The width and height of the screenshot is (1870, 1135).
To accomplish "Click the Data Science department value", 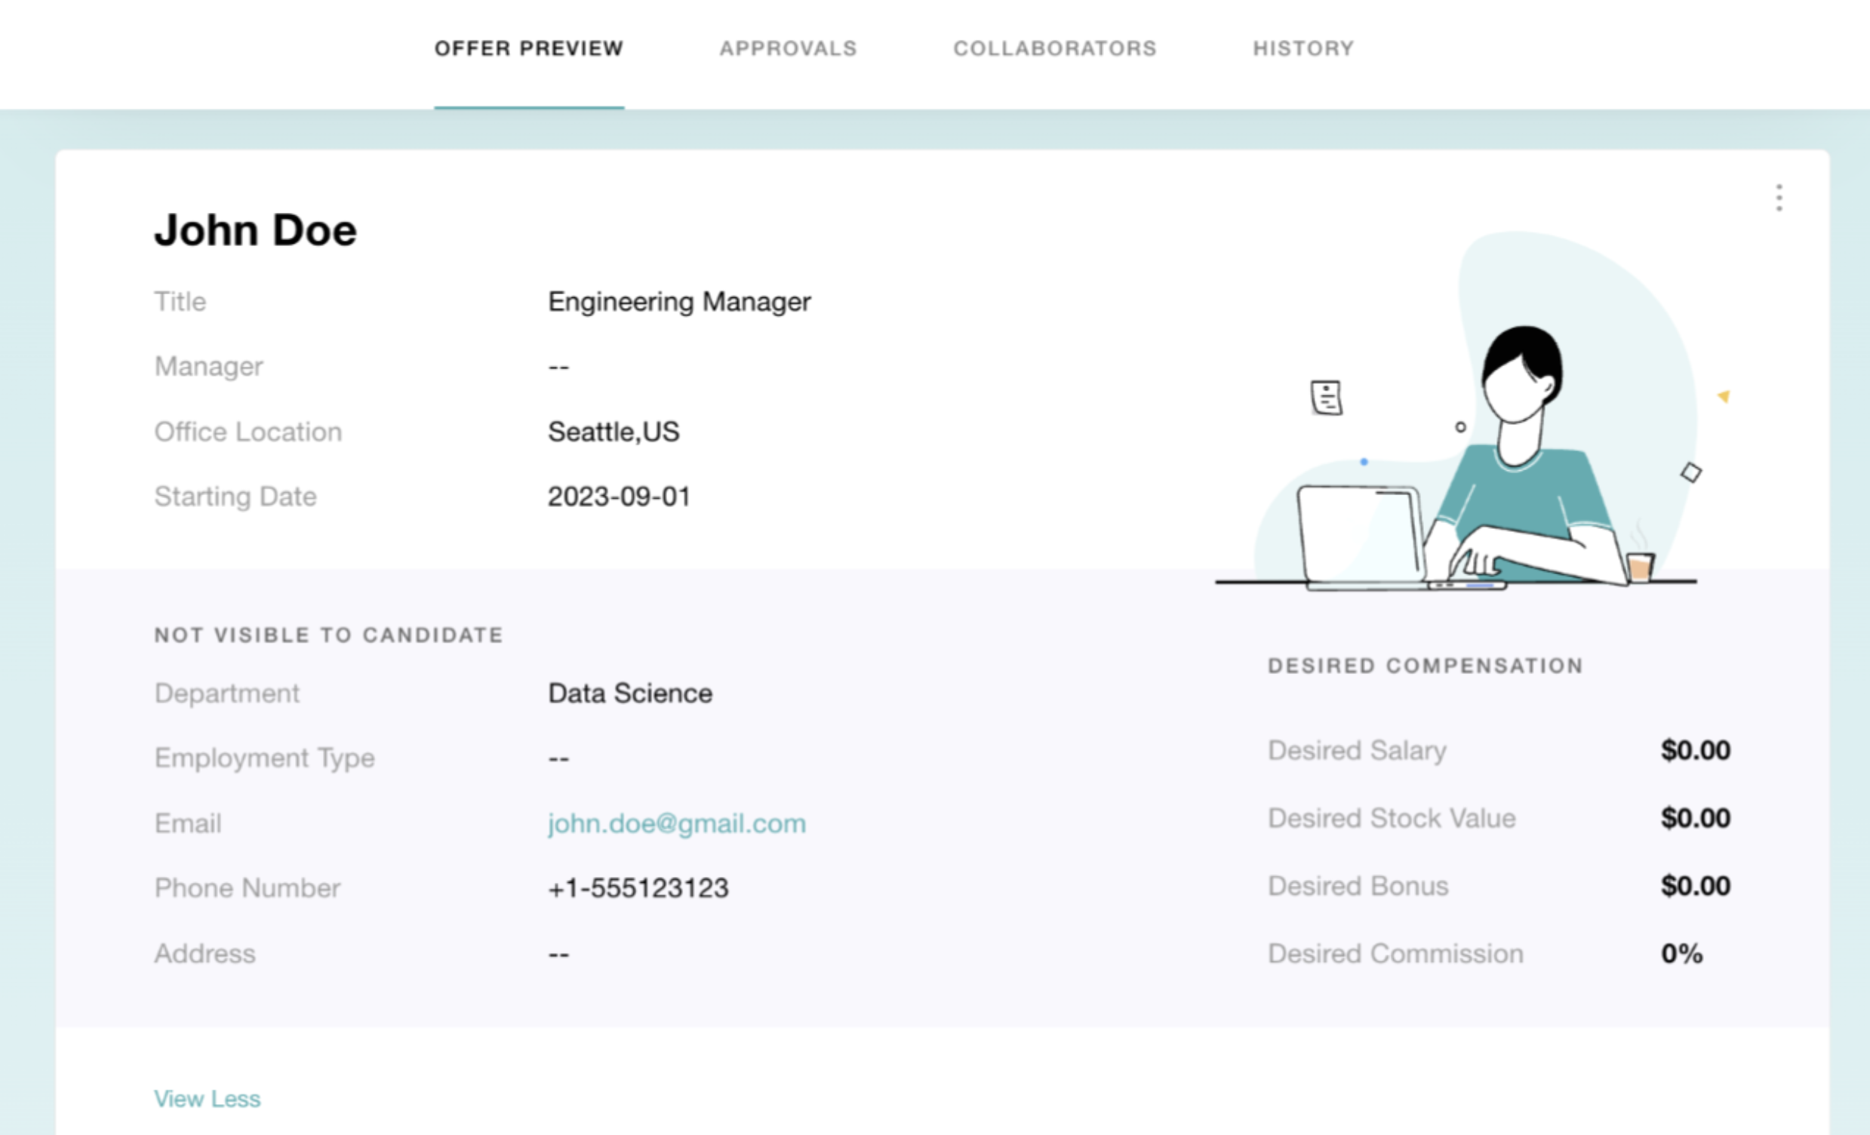I will (630, 694).
